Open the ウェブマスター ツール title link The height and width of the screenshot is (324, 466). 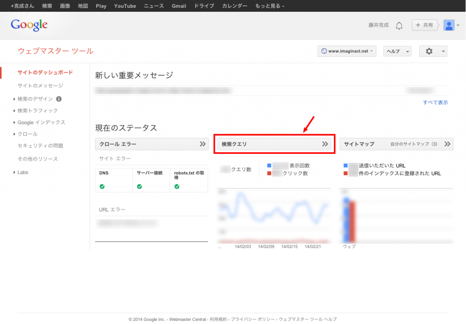click(x=56, y=51)
